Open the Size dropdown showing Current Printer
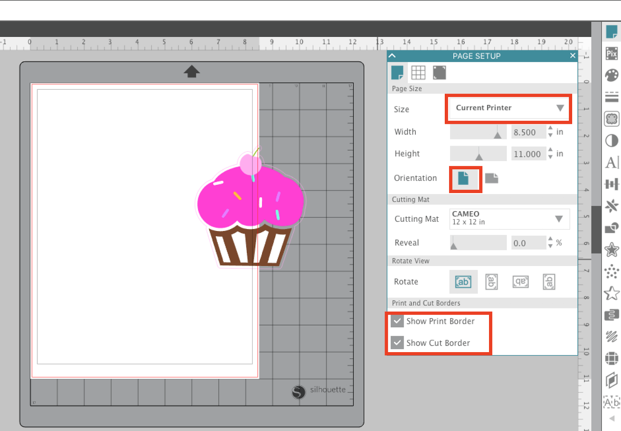The image size is (621, 431). click(508, 108)
